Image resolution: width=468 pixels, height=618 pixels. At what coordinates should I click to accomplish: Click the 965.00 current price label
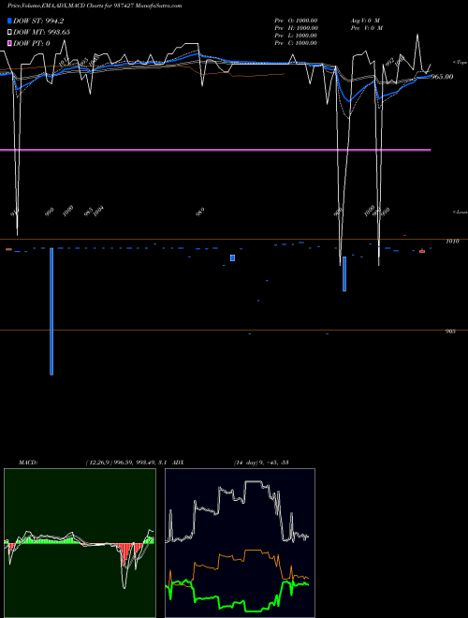442,77
